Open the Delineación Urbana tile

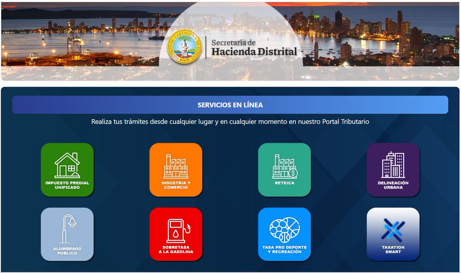click(x=393, y=170)
